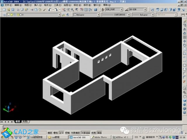This screenshot has height=140, width=187.
Task: Click the Plot Preview icon
Action: coord(22,10)
